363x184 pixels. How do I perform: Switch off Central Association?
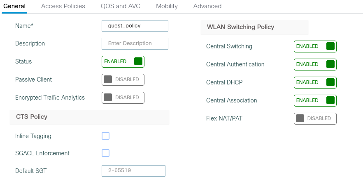[x=315, y=100]
